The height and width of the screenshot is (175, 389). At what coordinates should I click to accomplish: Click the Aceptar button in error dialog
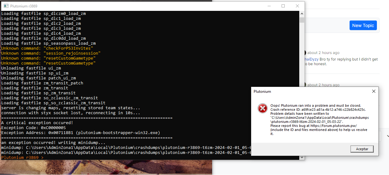362,149
